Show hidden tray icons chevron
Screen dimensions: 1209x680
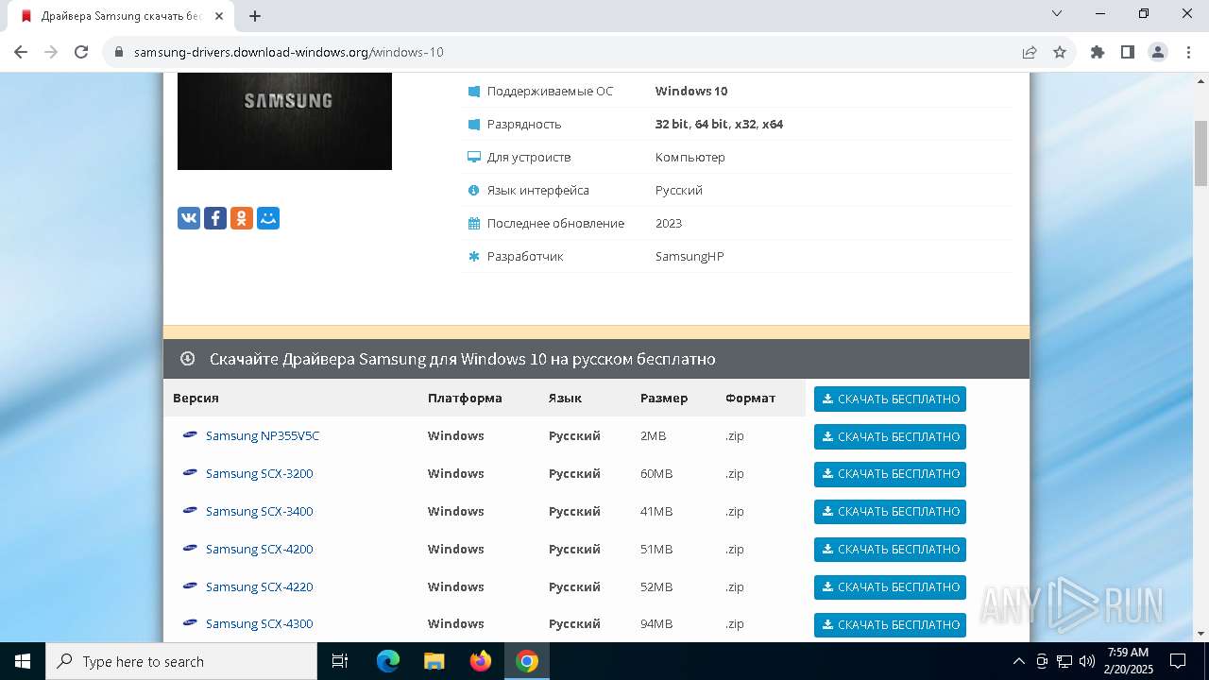[1019, 661]
